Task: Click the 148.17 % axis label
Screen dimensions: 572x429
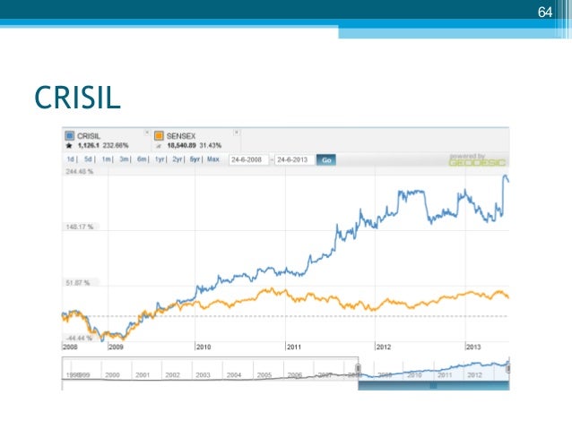Action: 80,227
